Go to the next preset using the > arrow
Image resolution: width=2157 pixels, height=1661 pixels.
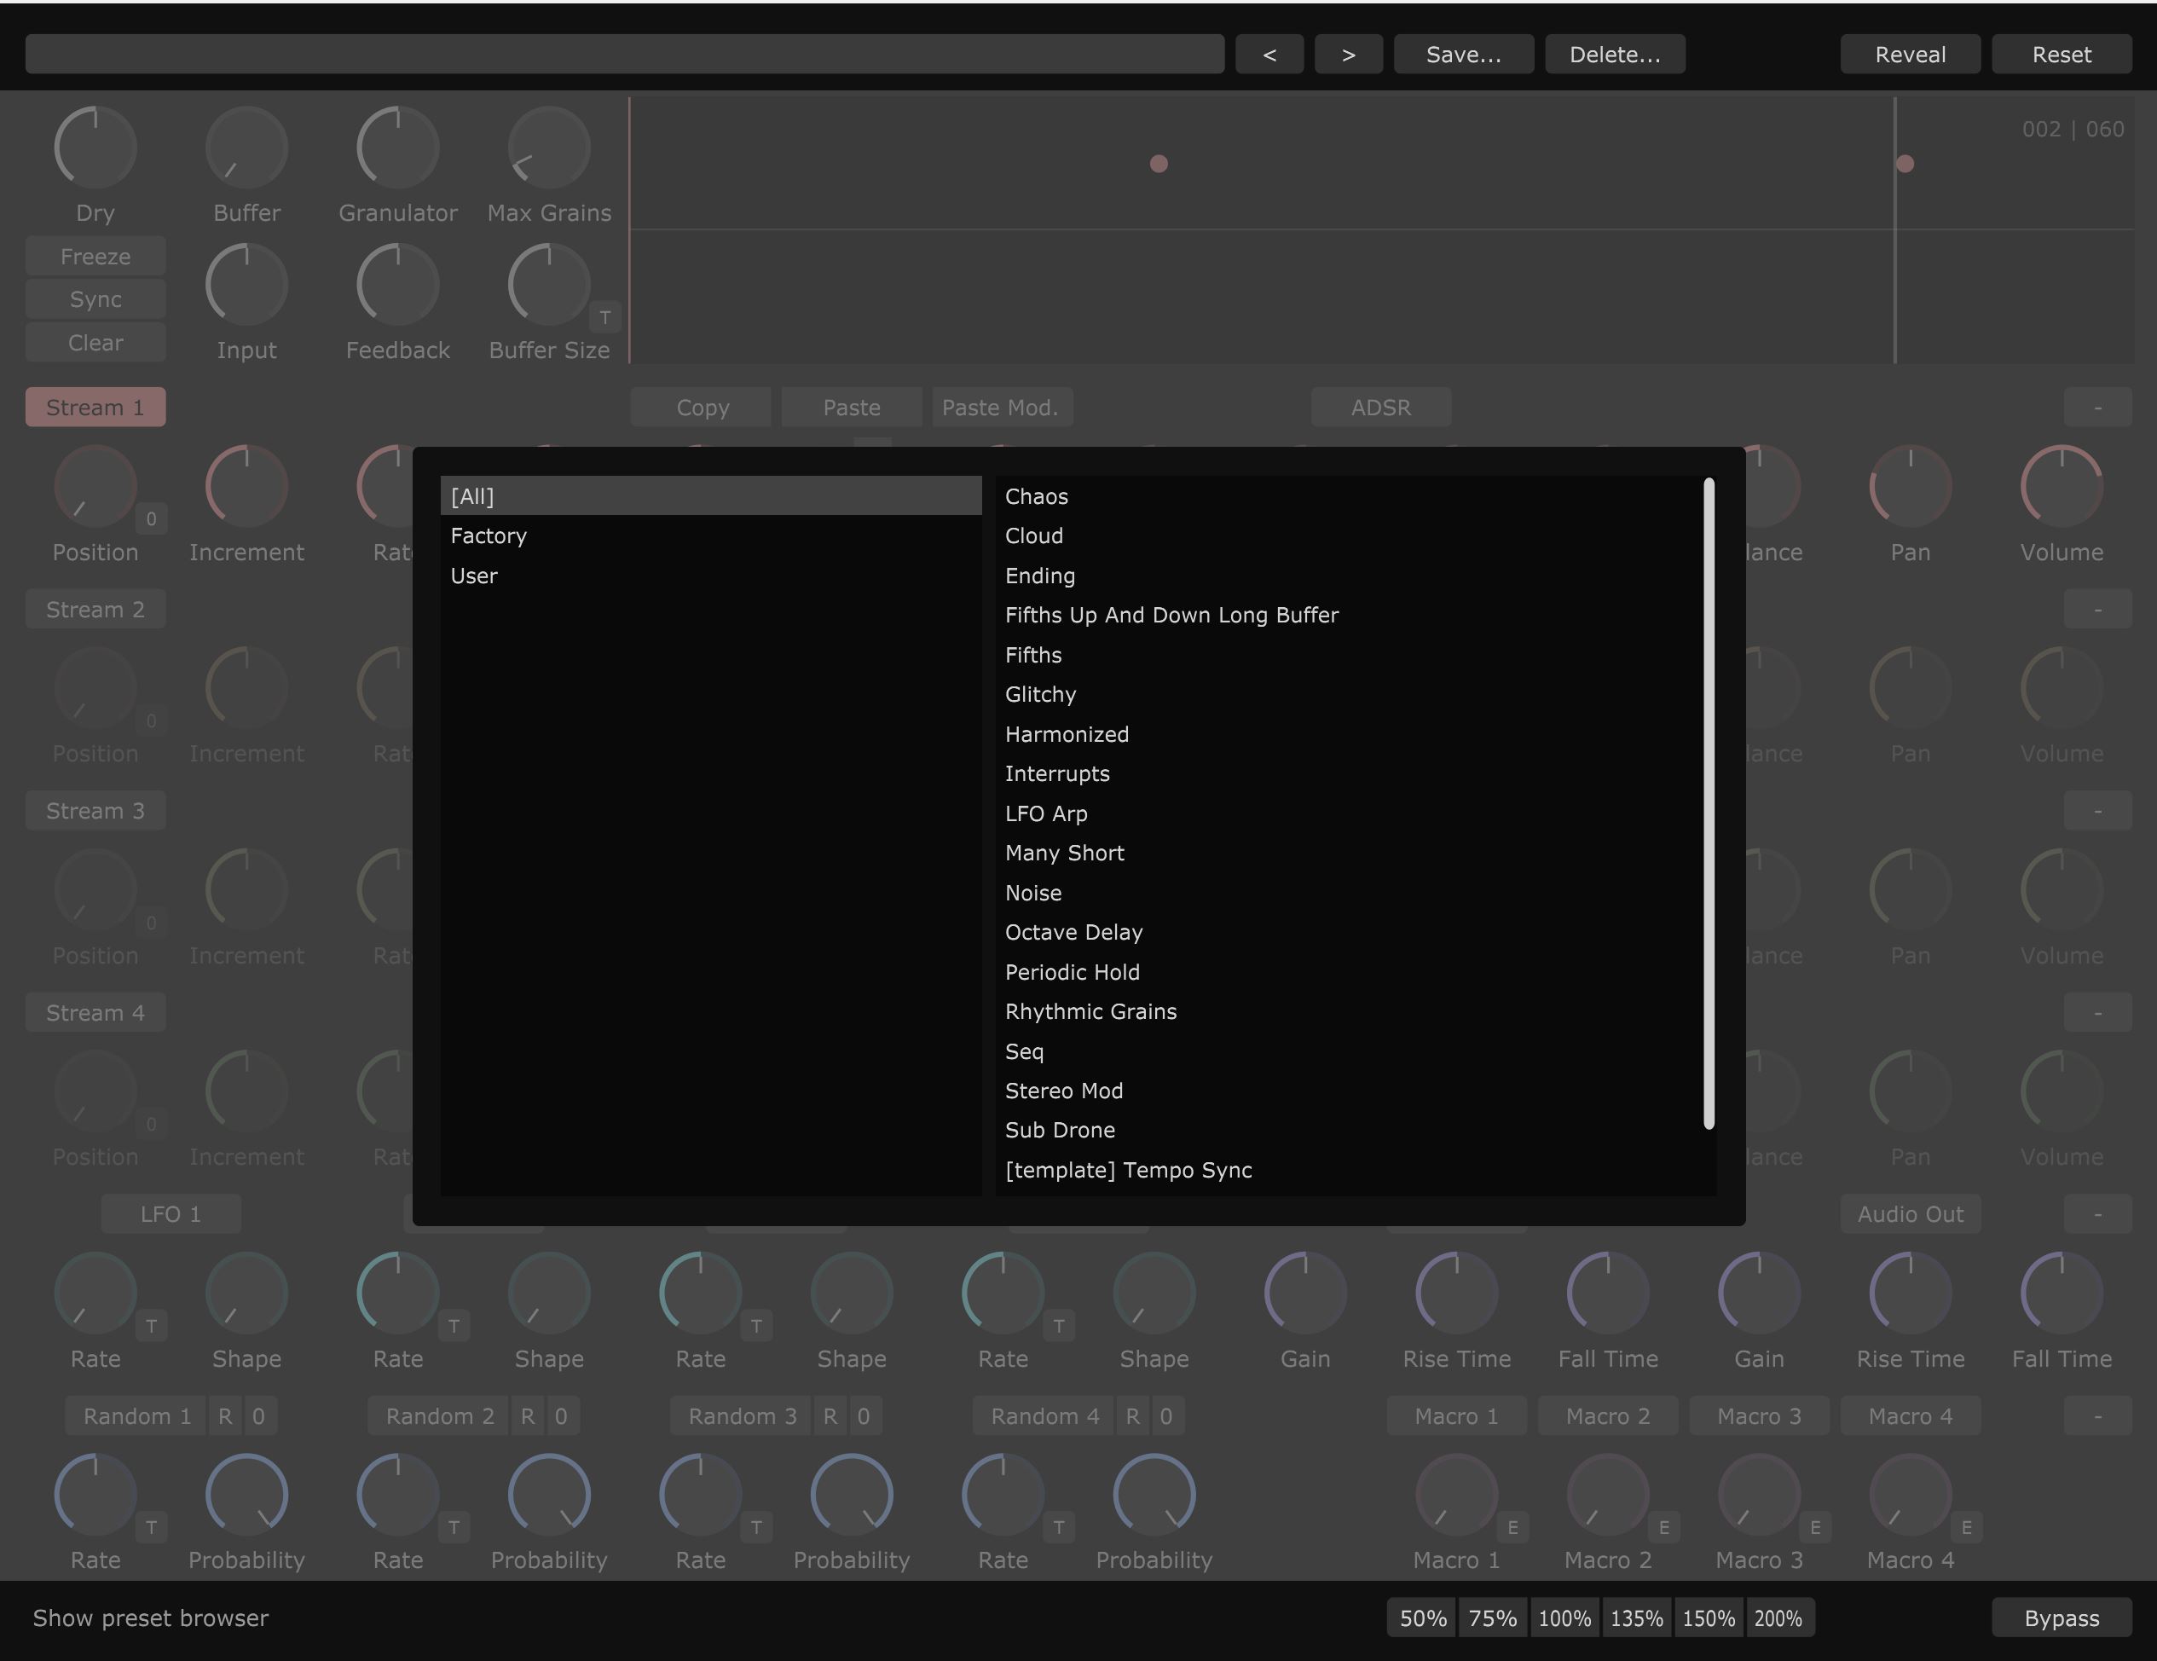pyautogui.click(x=1348, y=55)
